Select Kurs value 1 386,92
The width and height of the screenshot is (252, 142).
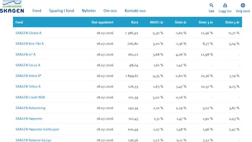(x=132, y=33)
